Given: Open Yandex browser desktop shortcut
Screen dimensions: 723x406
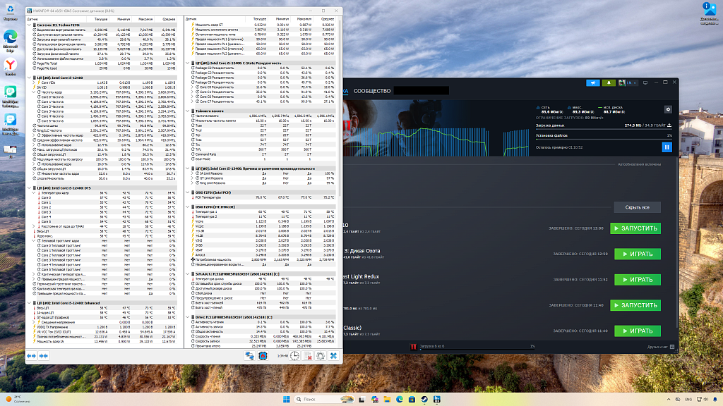Looking at the screenshot, I should tap(10, 67).
